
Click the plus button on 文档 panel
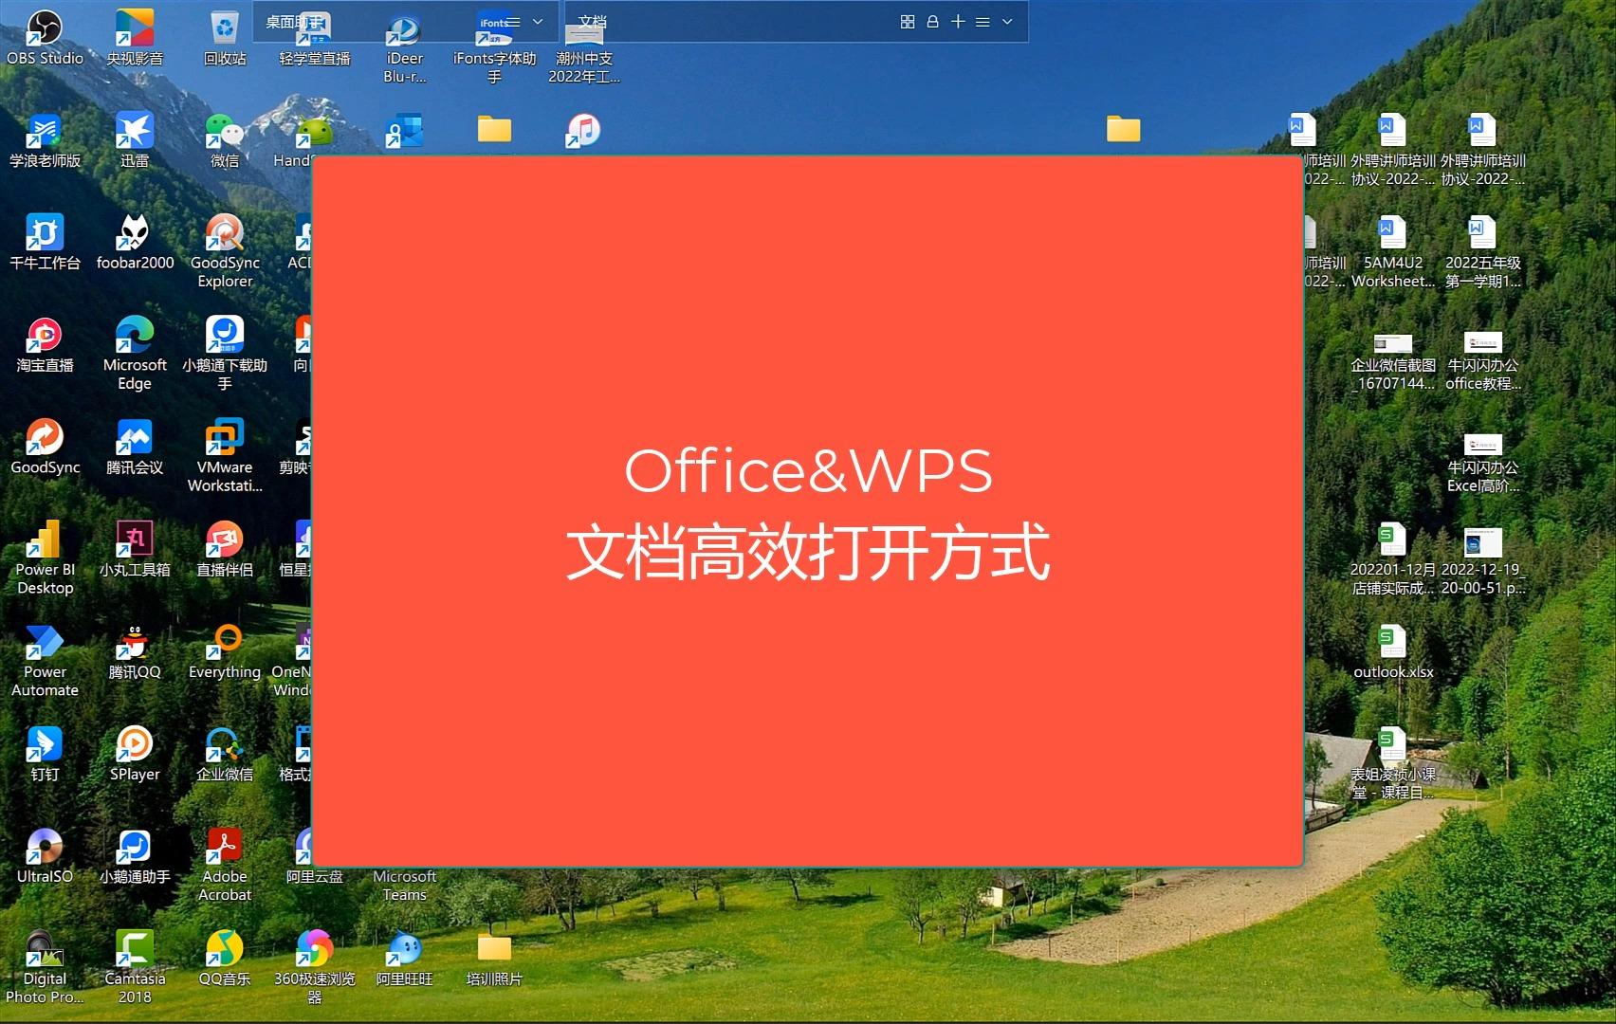(x=958, y=22)
